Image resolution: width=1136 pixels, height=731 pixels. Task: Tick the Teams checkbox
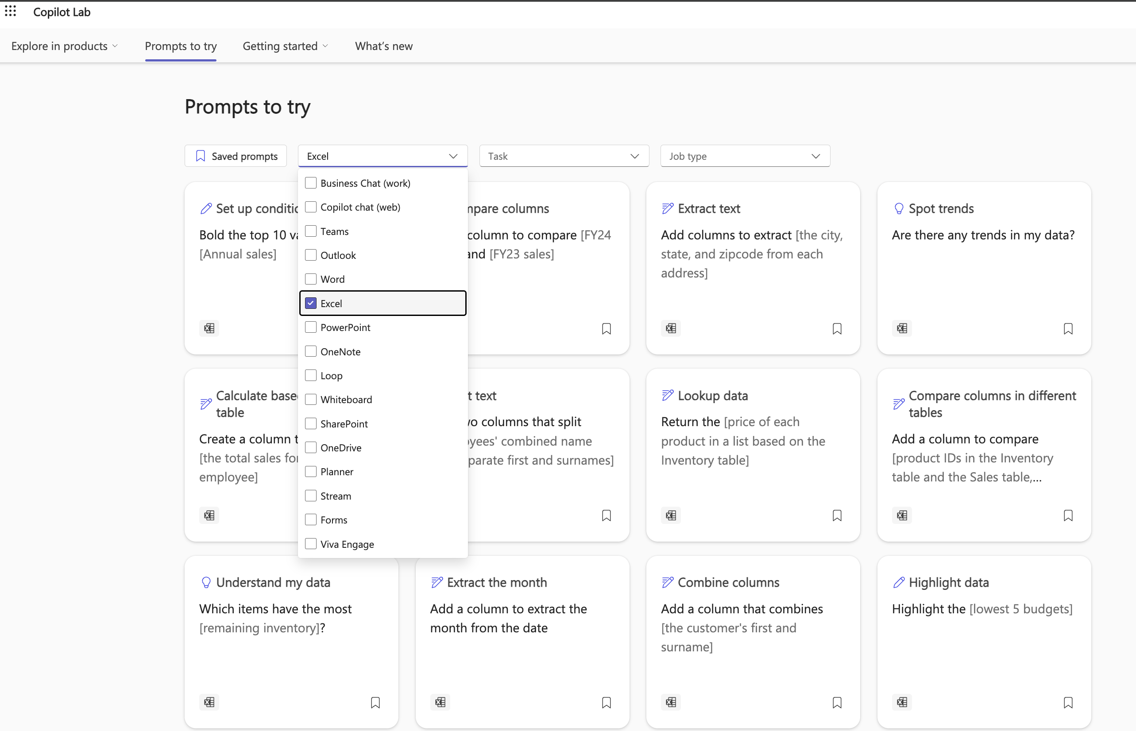pyautogui.click(x=311, y=231)
